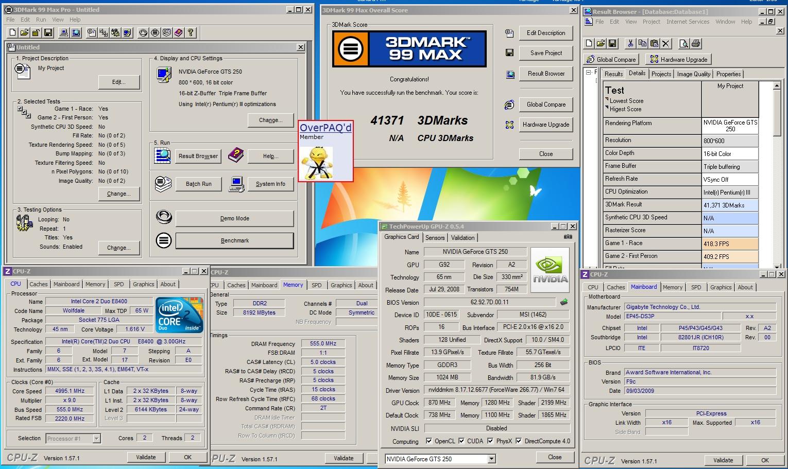Viewport: 788px width, 469px height.
Task: Click Validate button in leftmost CPU-Z window
Action: [146, 457]
